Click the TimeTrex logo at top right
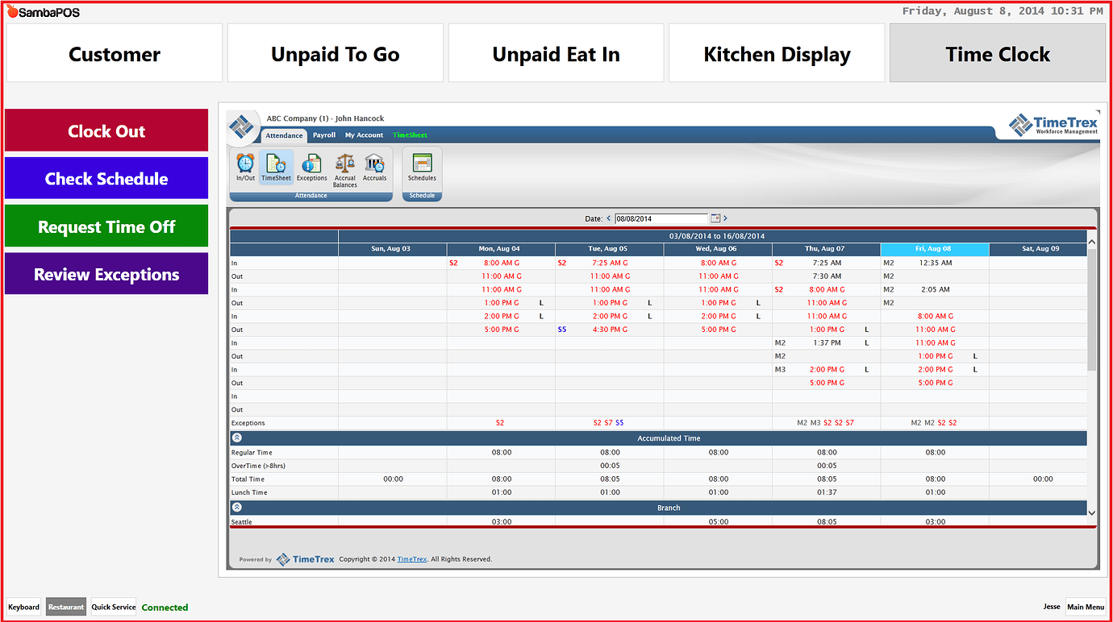This screenshot has height=622, width=1113. click(x=1053, y=125)
